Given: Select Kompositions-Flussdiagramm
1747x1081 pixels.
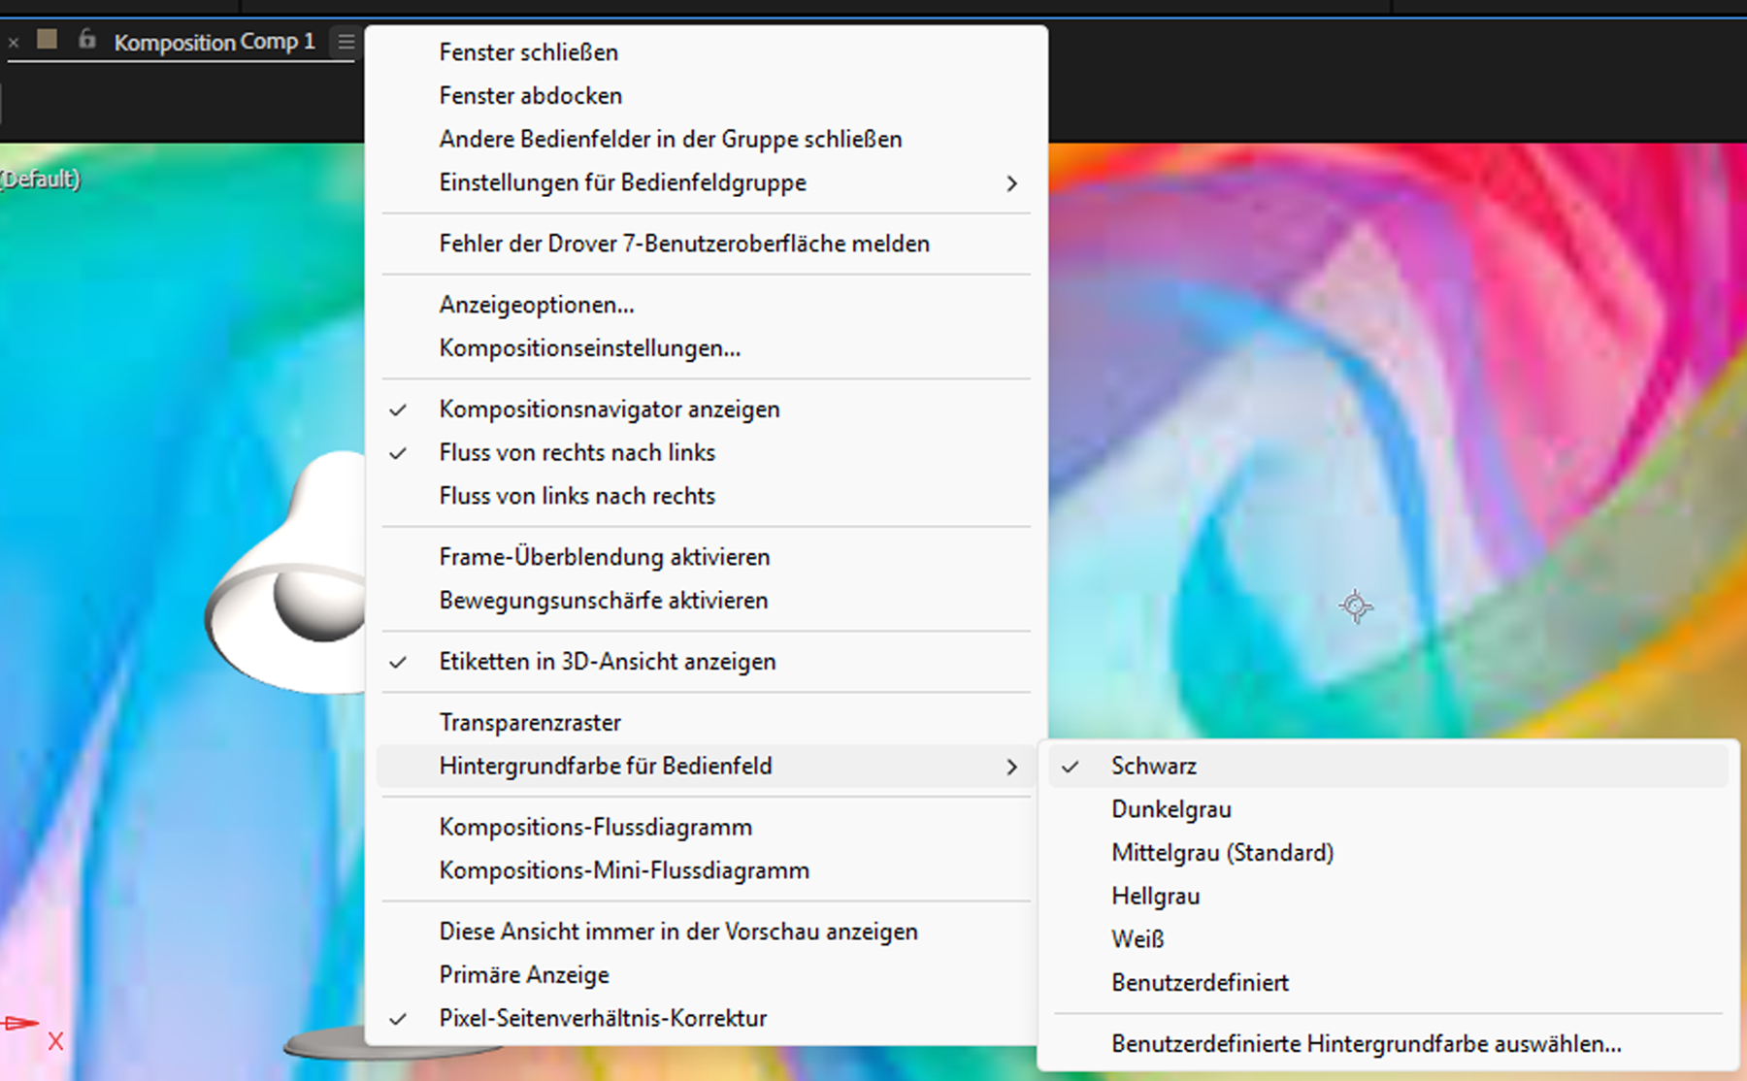Looking at the screenshot, I should [x=595, y=827].
